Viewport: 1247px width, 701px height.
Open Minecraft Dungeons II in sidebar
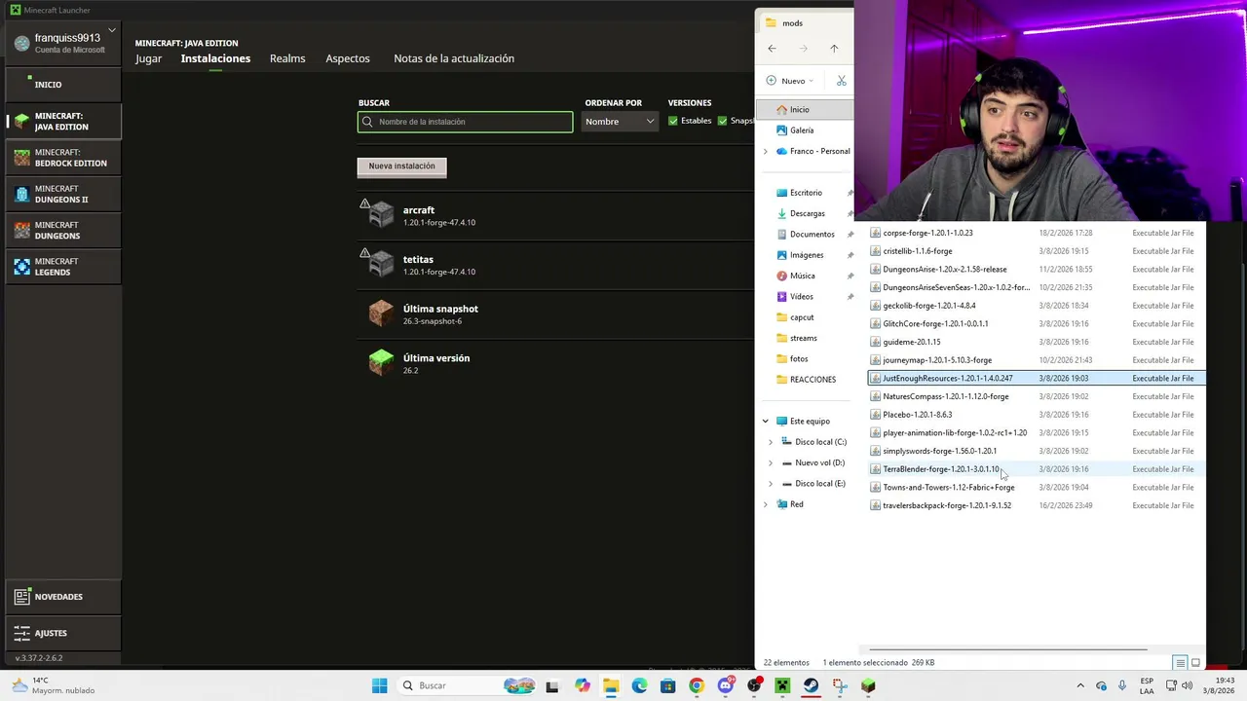[x=63, y=194]
